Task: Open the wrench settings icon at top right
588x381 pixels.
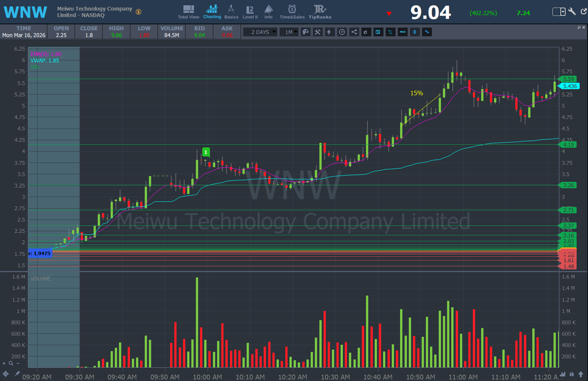Action: [x=572, y=12]
